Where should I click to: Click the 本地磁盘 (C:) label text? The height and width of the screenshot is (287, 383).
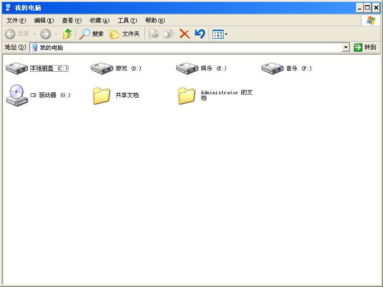point(49,68)
